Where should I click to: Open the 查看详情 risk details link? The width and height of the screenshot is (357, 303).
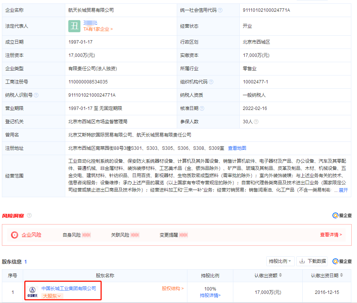pos(331,235)
